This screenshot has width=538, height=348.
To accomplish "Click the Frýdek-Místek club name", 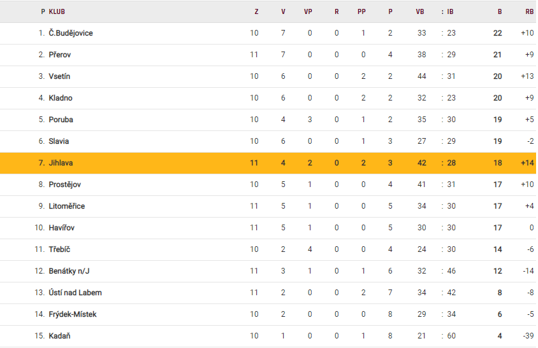I will click(73, 314).
